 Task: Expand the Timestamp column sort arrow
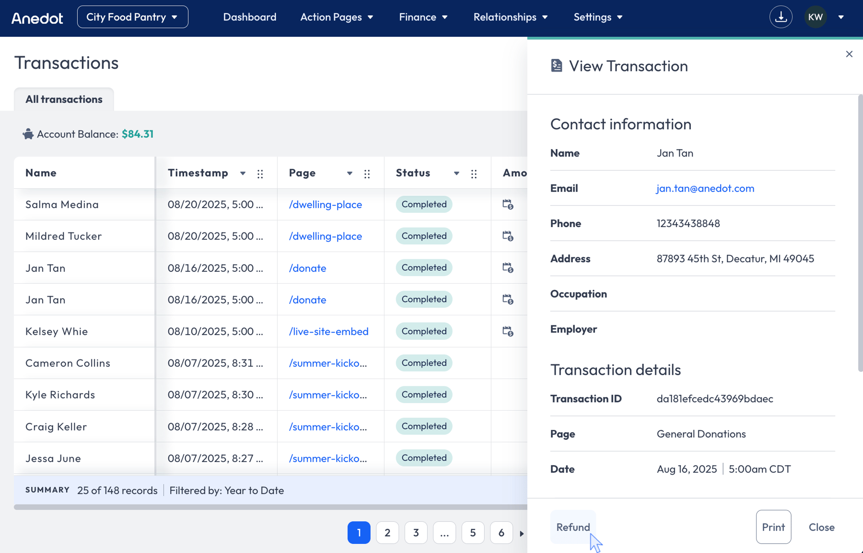(243, 173)
